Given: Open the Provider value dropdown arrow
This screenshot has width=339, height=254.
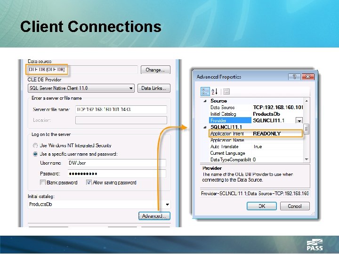Looking at the screenshot, I should [x=299, y=120].
